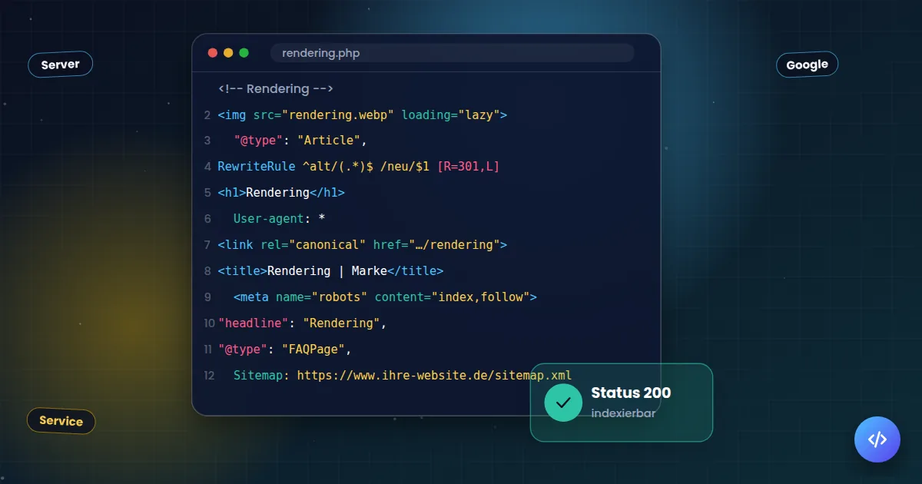Click the green checkmark icon beside Status 200
The image size is (922, 484).
click(563, 403)
